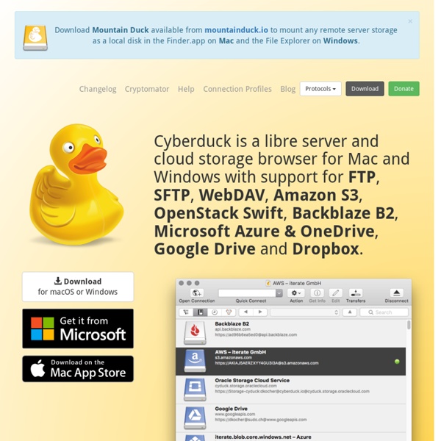Click the app window red close button

tap(182, 283)
